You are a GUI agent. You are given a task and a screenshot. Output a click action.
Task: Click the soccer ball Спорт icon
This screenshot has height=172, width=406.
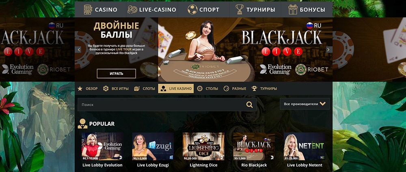click(x=192, y=10)
